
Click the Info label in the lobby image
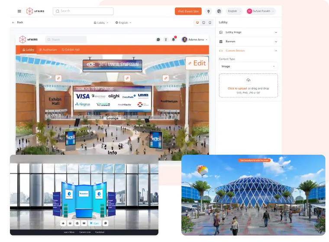point(112,153)
